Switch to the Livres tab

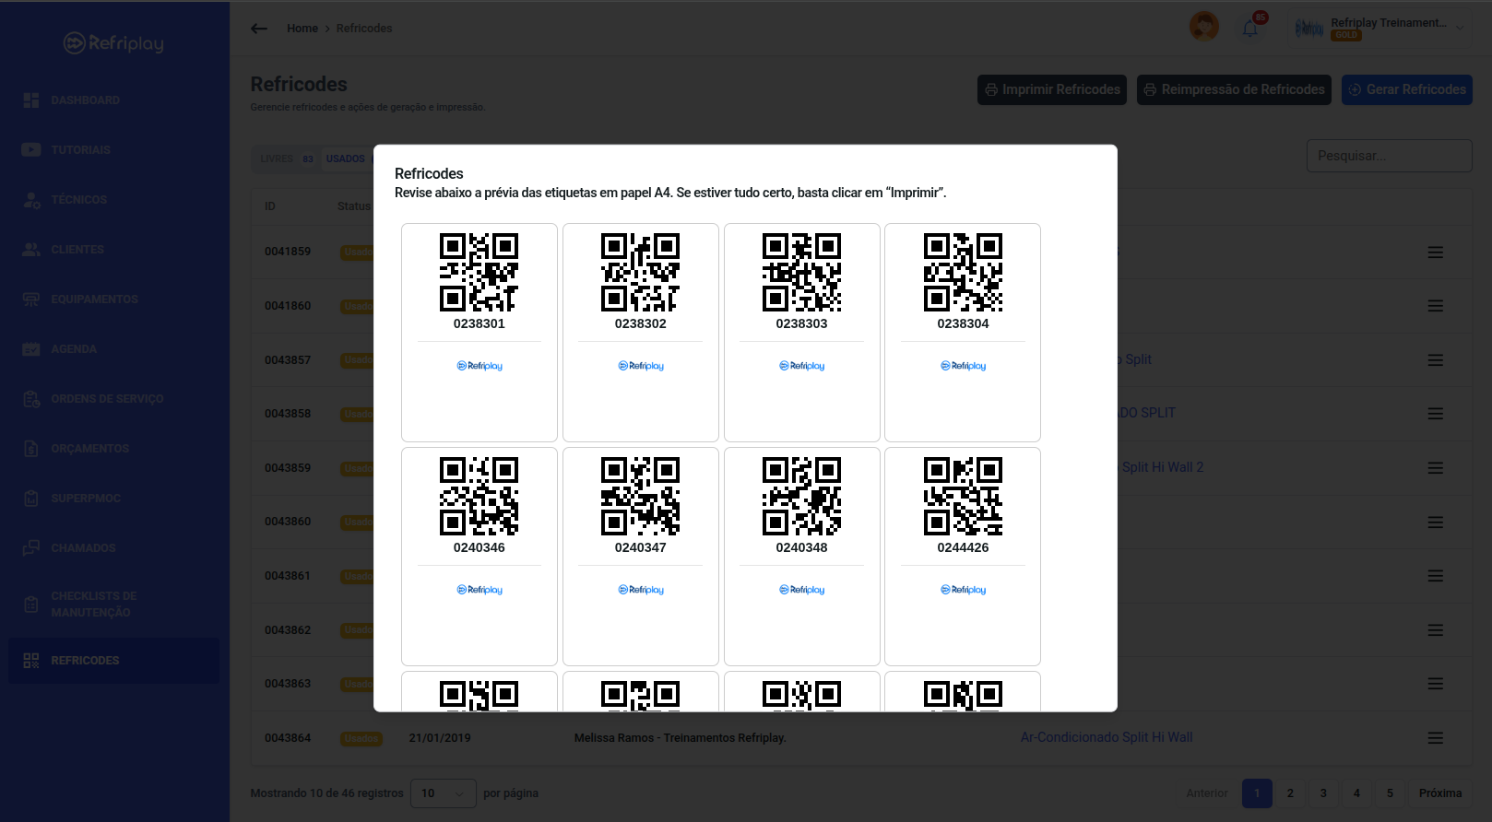click(x=287, y=159)
